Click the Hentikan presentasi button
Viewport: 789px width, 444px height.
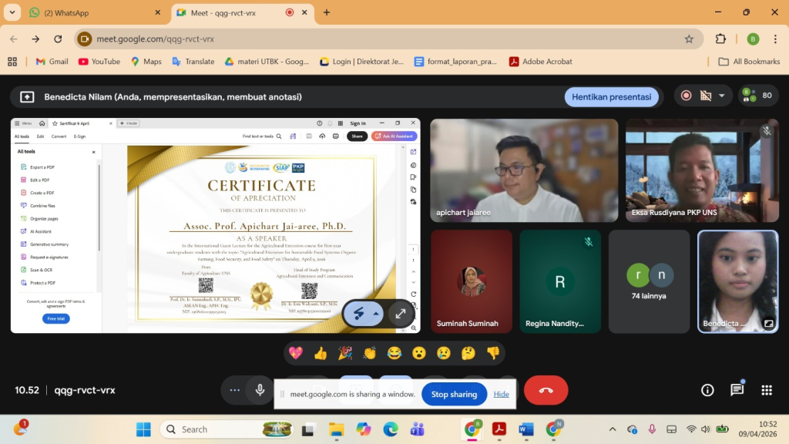[x=612, y=96]
